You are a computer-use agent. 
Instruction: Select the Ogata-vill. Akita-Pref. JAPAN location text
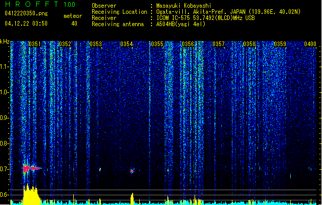(228, 12)
